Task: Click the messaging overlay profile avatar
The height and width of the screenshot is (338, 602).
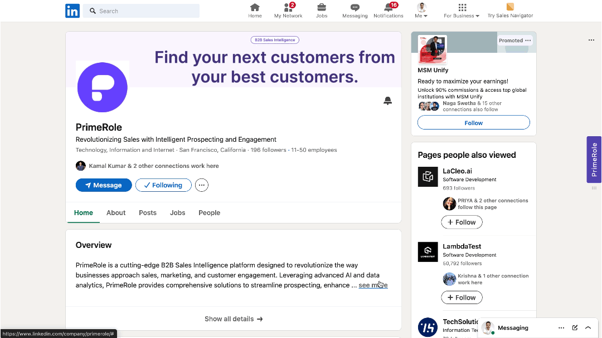Action: click(488, 327)
